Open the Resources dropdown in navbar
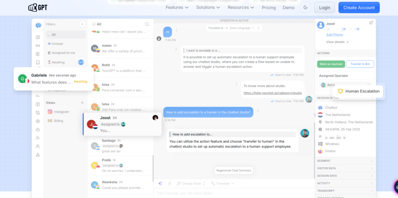Screen dimensions: 398x198 (241, 7)
